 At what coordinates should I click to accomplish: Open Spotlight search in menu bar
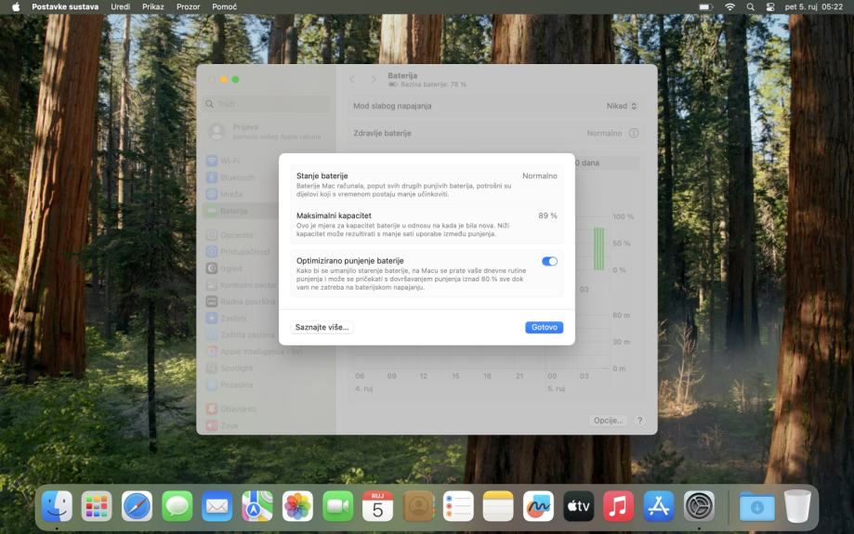[751, 7]
